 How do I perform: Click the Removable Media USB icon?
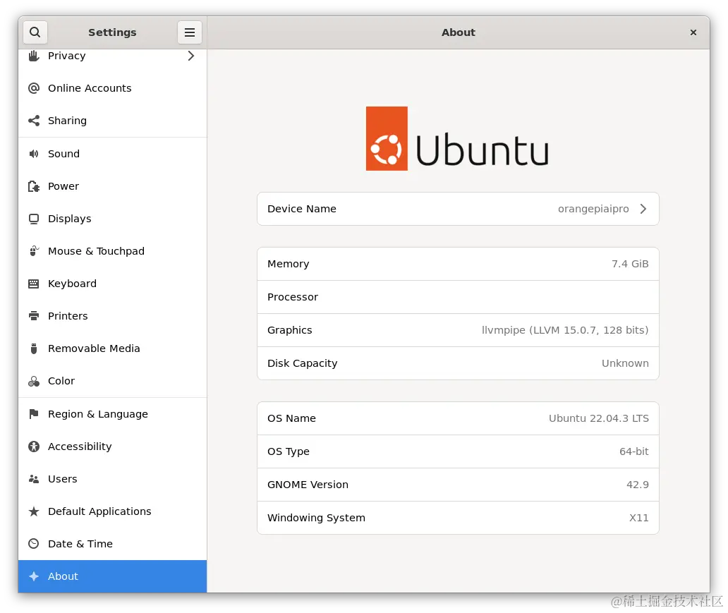33,348
